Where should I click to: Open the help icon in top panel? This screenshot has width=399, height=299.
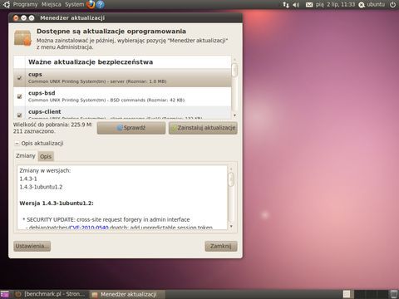pos(101,4)
